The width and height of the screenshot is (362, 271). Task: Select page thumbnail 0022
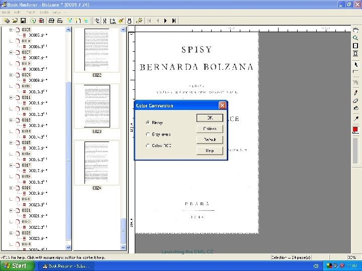tap(97, 50)
